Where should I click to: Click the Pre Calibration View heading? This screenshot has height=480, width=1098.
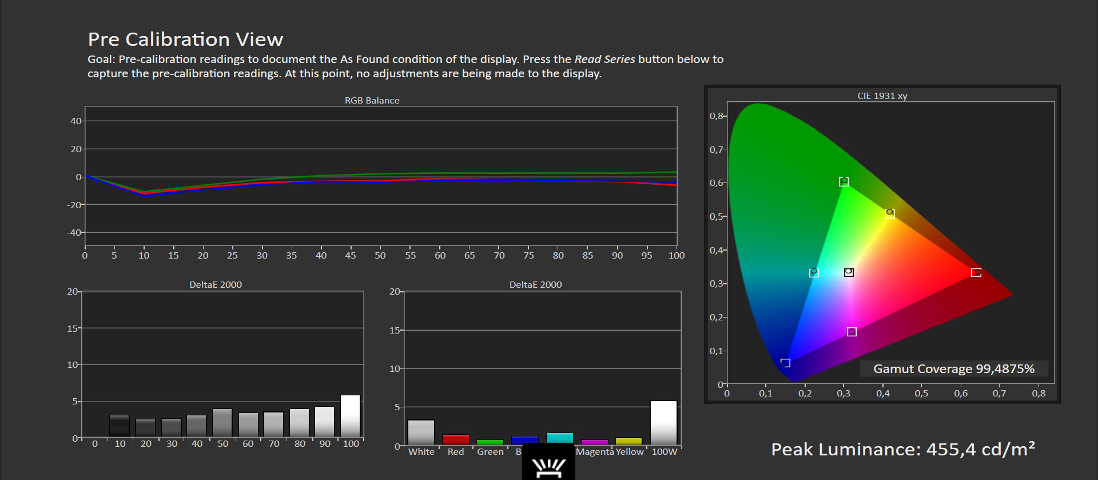point(185,39)
